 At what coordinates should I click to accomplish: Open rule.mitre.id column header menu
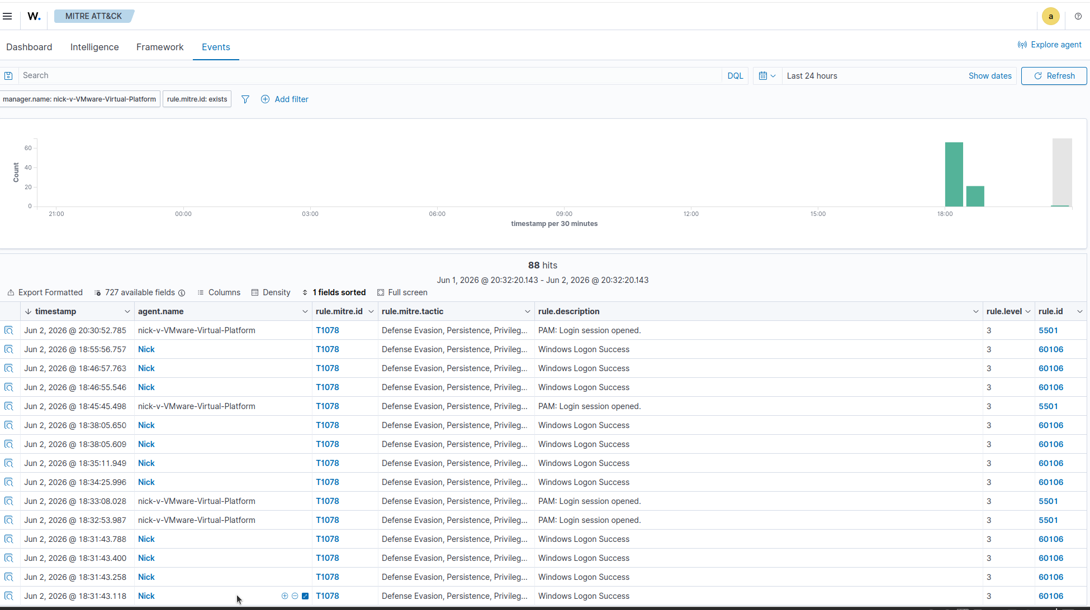[371, 311]
